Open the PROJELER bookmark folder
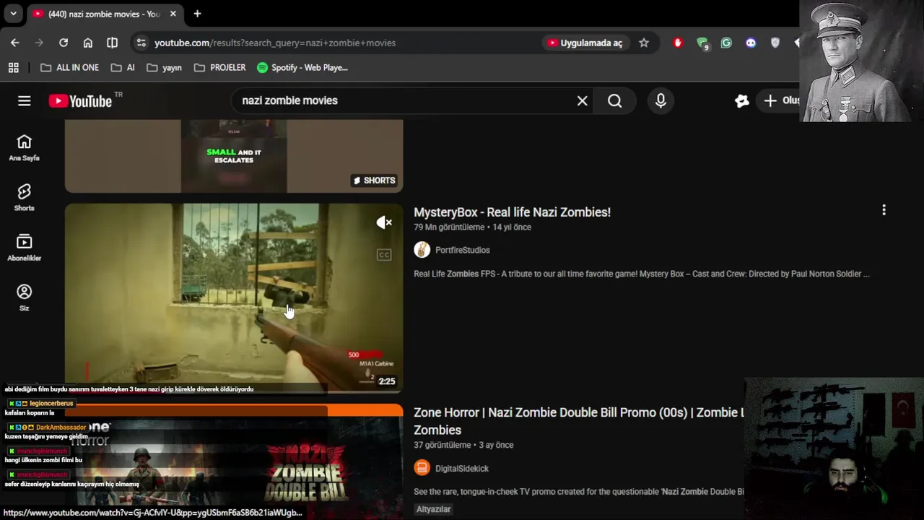Image resolution: width=924 pixels, height=520 pixels. [220, 67]
